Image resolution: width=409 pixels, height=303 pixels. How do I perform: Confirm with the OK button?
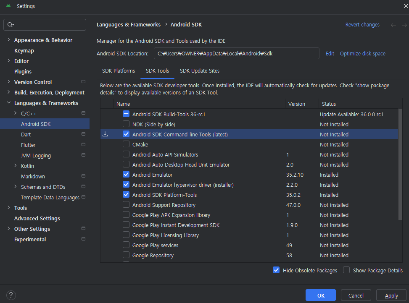point(321,295)
